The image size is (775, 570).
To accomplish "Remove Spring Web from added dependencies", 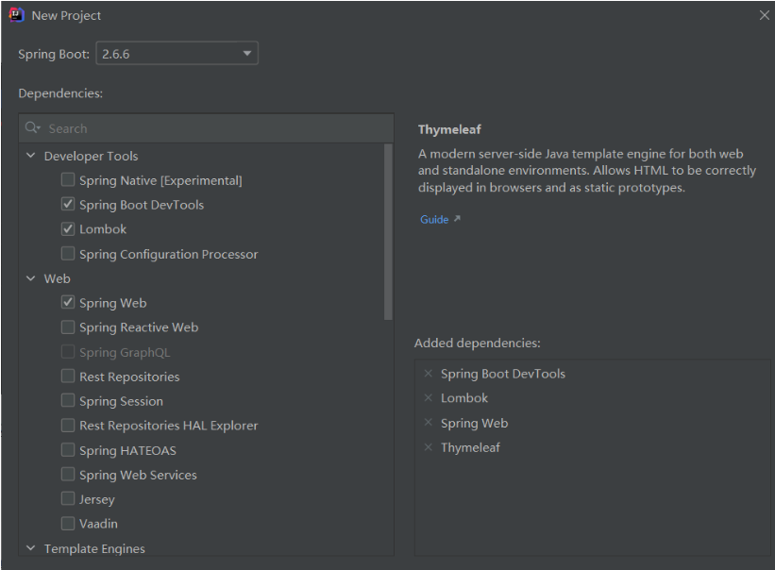I will point(429,423).
